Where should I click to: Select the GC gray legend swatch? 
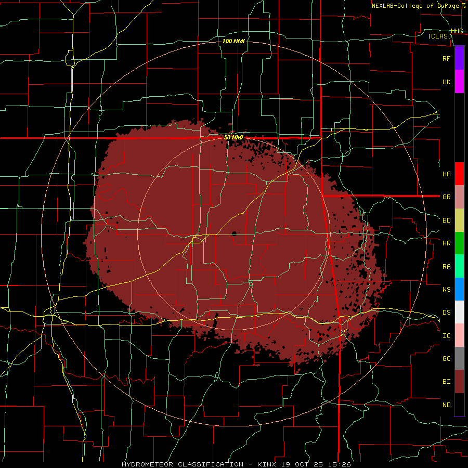pos(459,358)
